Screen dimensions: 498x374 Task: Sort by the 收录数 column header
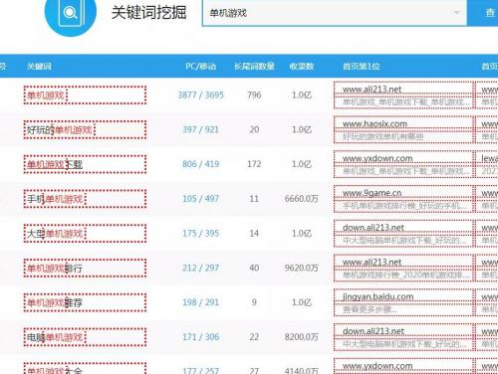click(x=302, y=67)
